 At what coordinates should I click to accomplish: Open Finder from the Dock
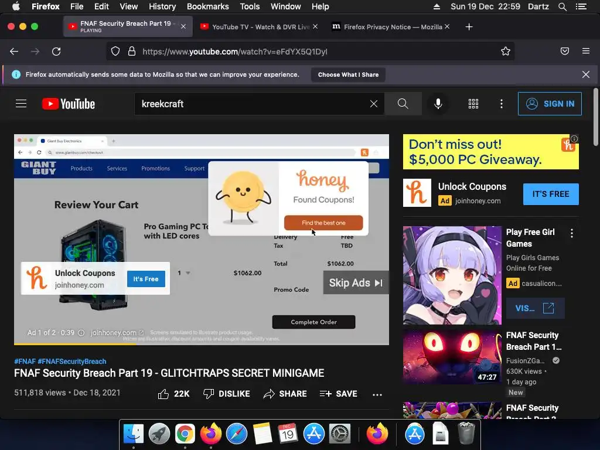pyautogui.click(x=133, y=434)
